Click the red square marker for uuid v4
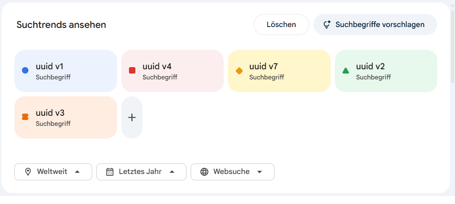Screen dimensions: 455x204 click(132, 71)
